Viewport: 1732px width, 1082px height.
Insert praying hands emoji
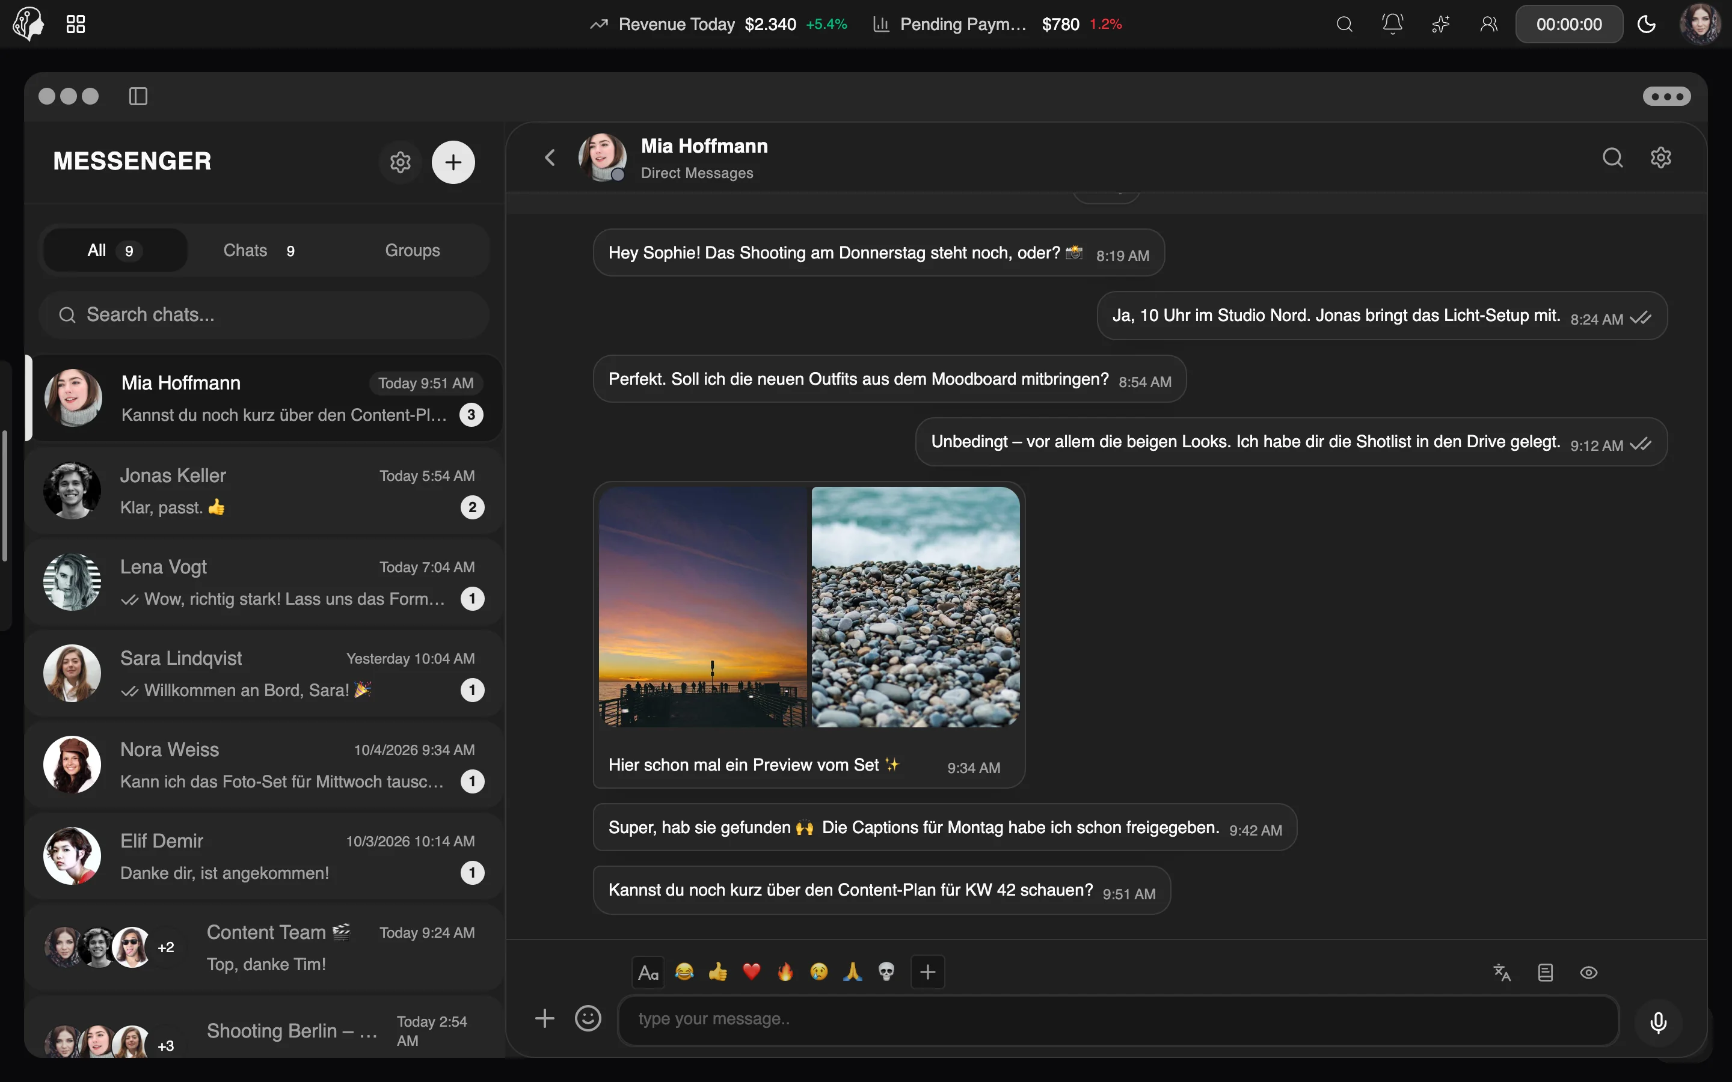[x=852, y=972]
